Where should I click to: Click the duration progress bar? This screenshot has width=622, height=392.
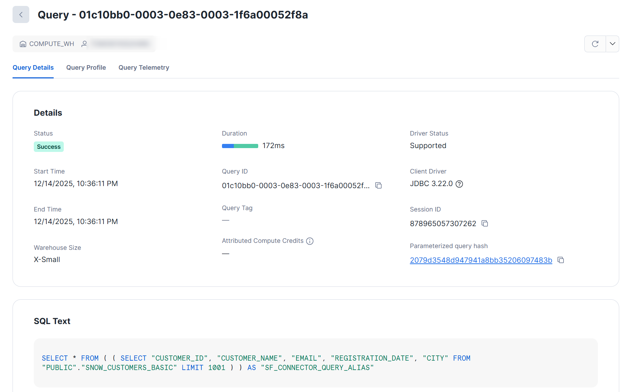[x=240, y=146]
